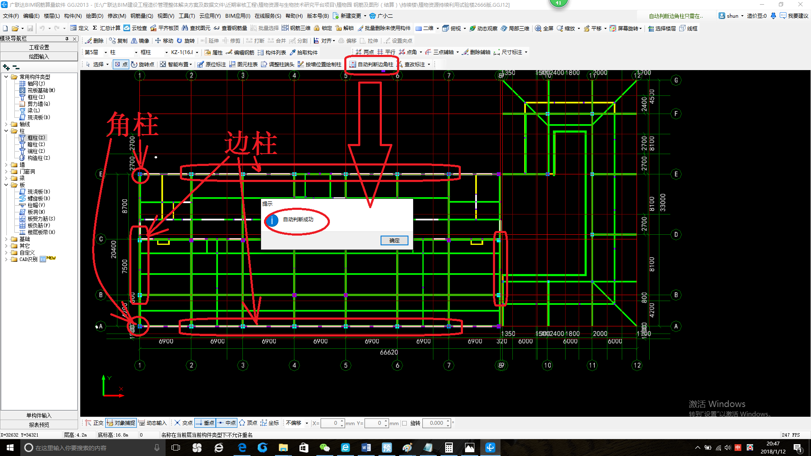Collapse the 柱 tree node

coord(6,131)
